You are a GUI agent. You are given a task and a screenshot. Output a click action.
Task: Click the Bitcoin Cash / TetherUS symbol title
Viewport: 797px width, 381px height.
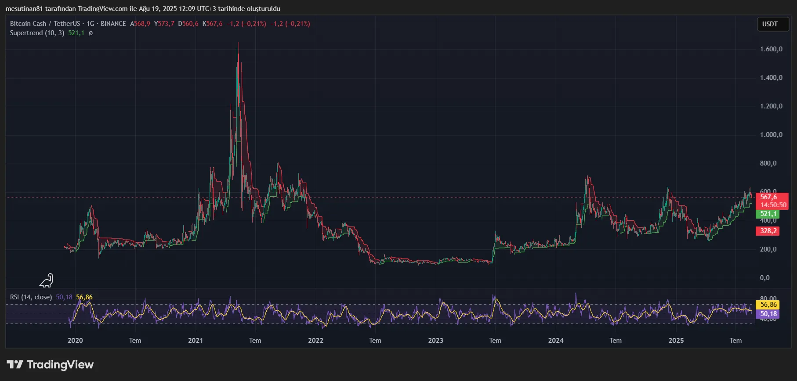(45, 24)
